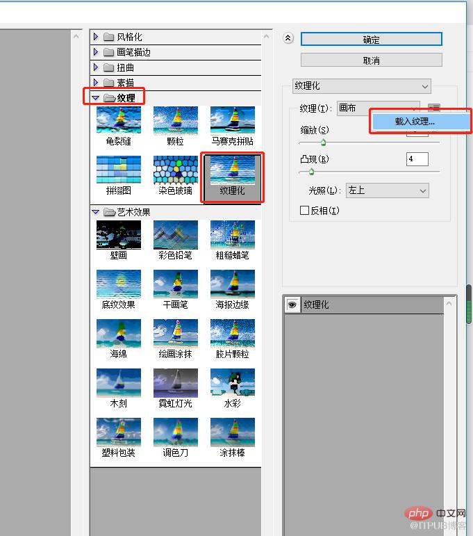
Task: Apply the 调色刀 filter thumbnail
Action: tap(176, 432)
